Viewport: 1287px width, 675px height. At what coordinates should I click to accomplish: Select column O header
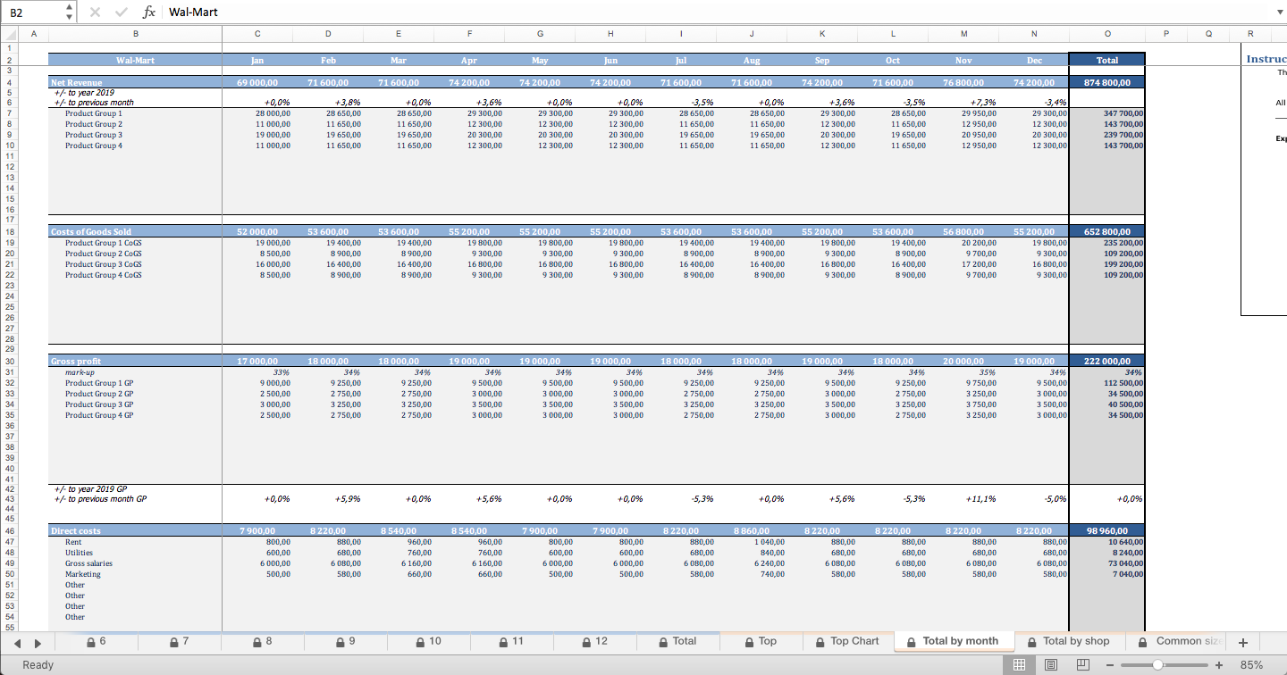click(x=1106, y=34)
